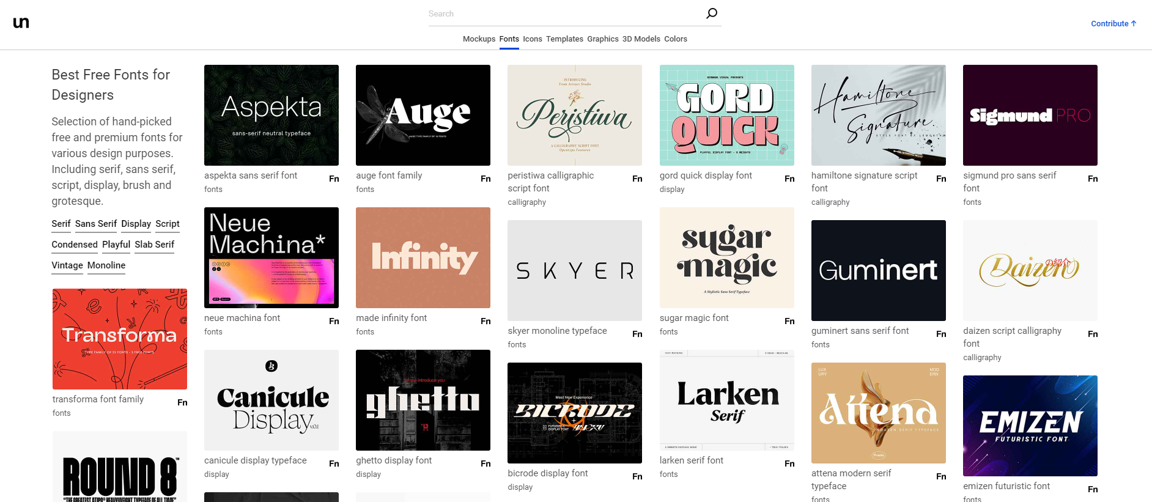The width and height of the screenshot is (1152, 502).
Task: Click the Fn badge beside transforma font family
Action: click(182, 402)
